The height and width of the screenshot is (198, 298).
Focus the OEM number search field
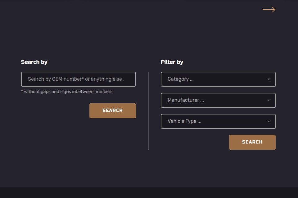[x=78, y=79]
